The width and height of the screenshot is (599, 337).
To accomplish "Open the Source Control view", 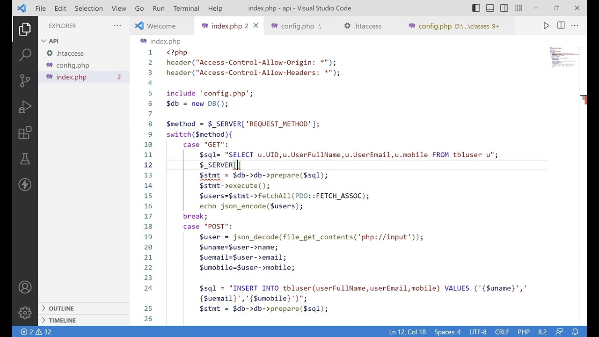I will (x=25, y=81).
